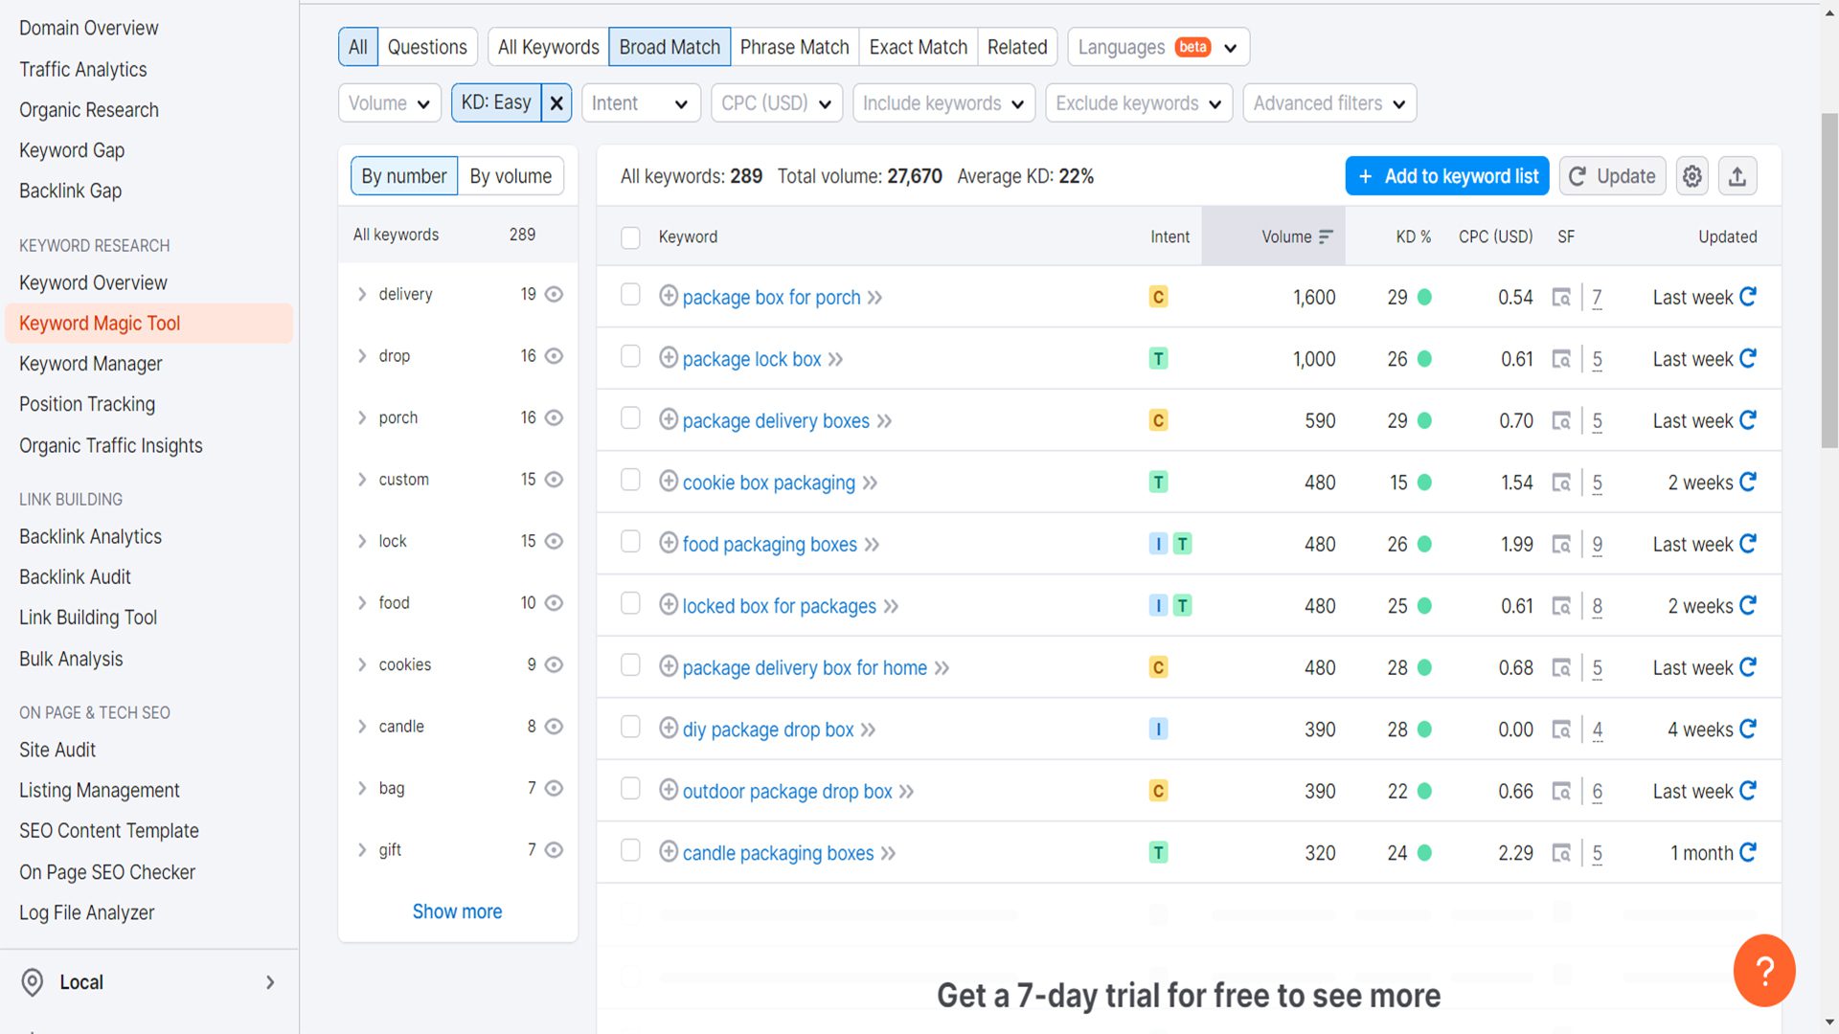The height and width of the screenshot is (1034, 1839).
Task: Expand the 'porch' keyword group
Action: coord(362,417)
